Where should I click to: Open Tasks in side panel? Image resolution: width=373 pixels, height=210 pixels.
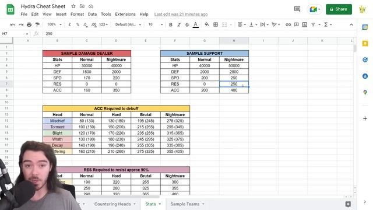point(365,60)
